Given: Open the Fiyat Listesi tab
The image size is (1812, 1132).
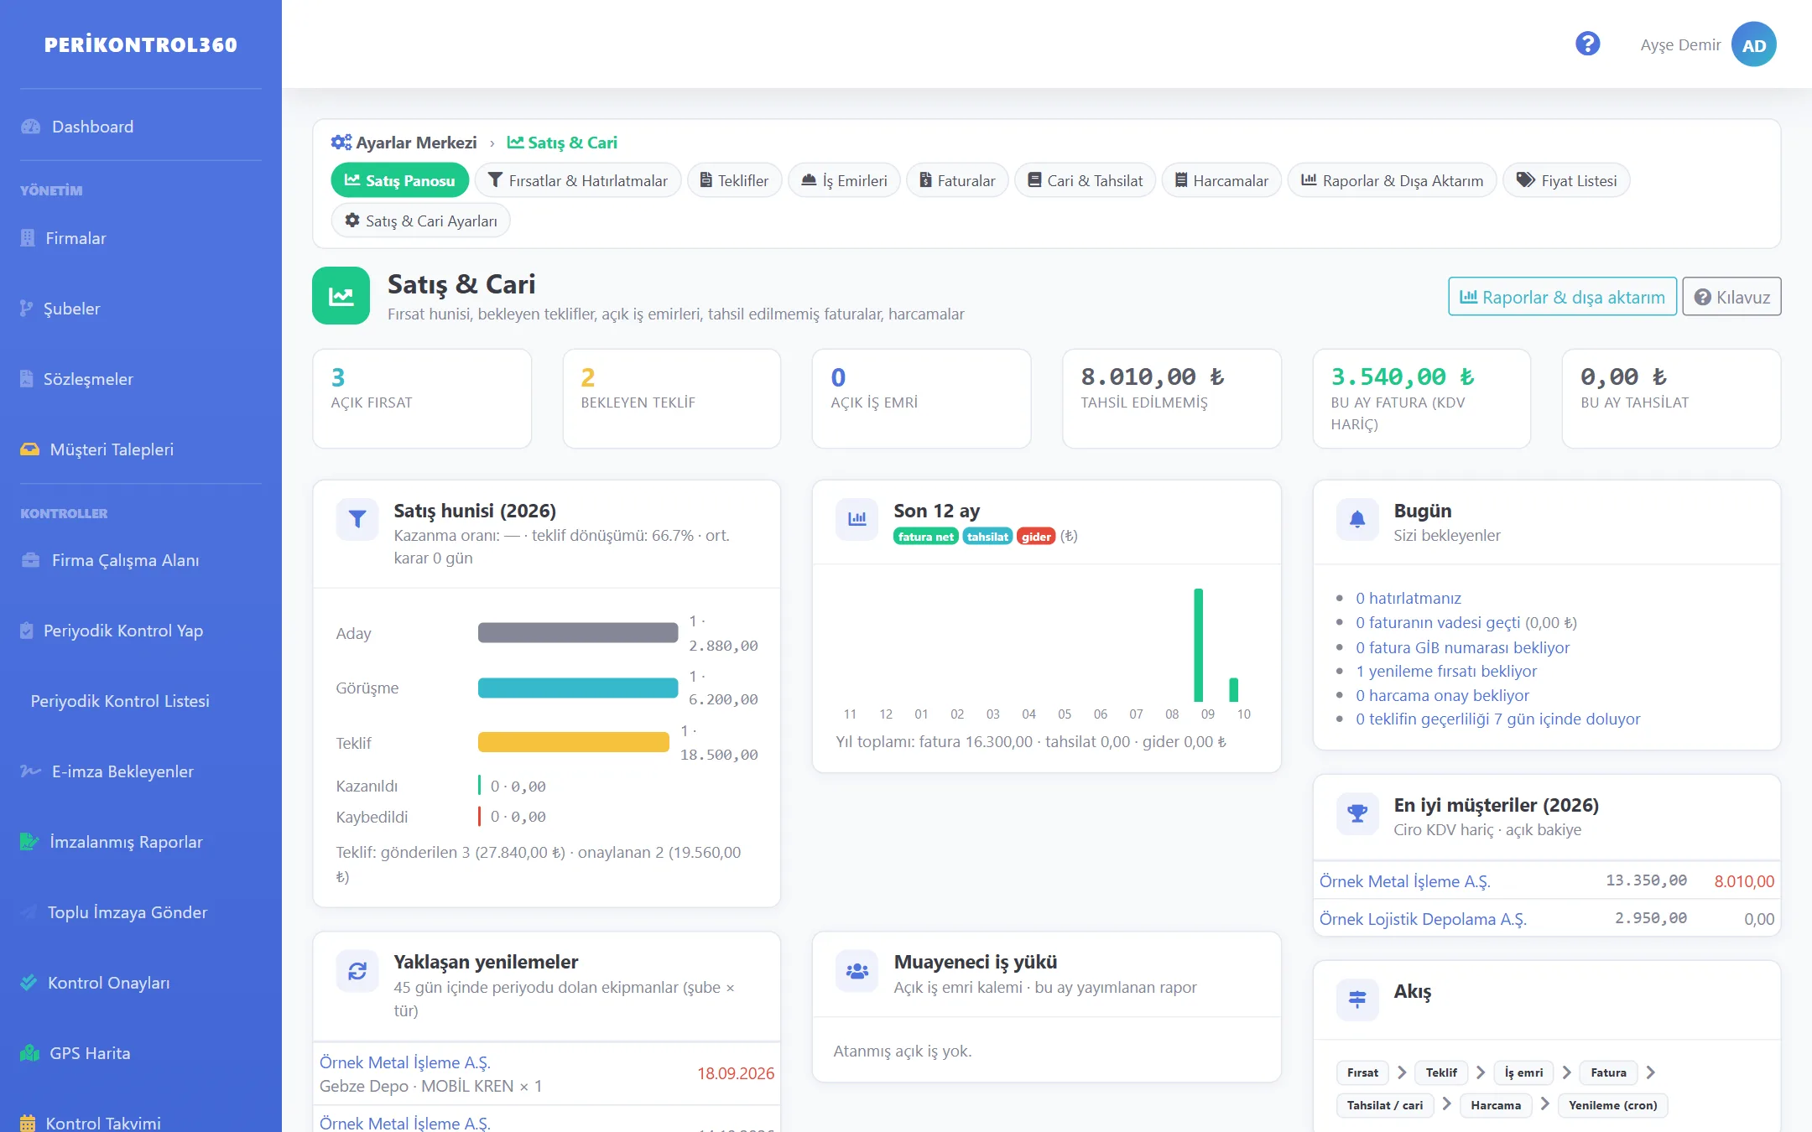Looking at the screenshot, I should [x=1566, y=180].
